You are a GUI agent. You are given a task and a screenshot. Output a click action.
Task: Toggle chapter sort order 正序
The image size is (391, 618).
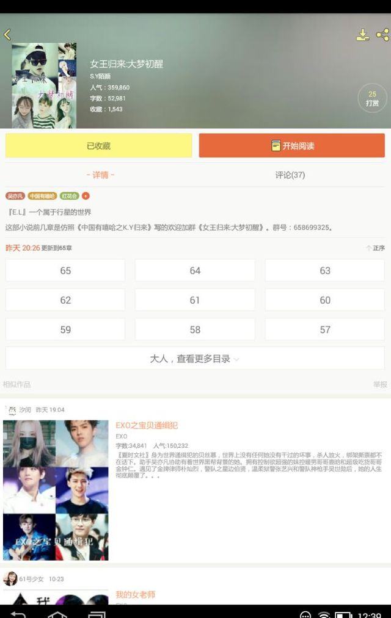click(375, 248)
